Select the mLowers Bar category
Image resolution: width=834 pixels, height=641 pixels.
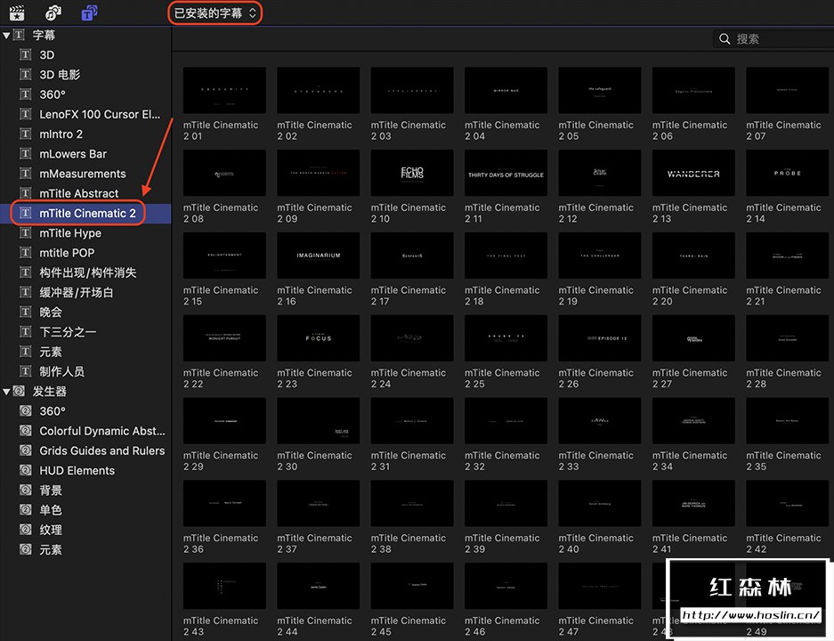point(73,154)
